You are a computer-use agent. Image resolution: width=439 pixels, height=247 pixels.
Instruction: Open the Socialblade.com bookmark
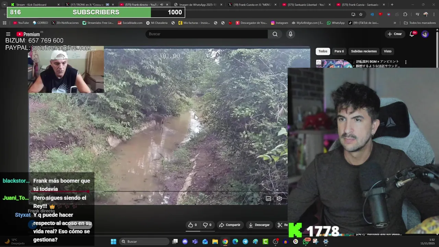(x=130, y=23)
